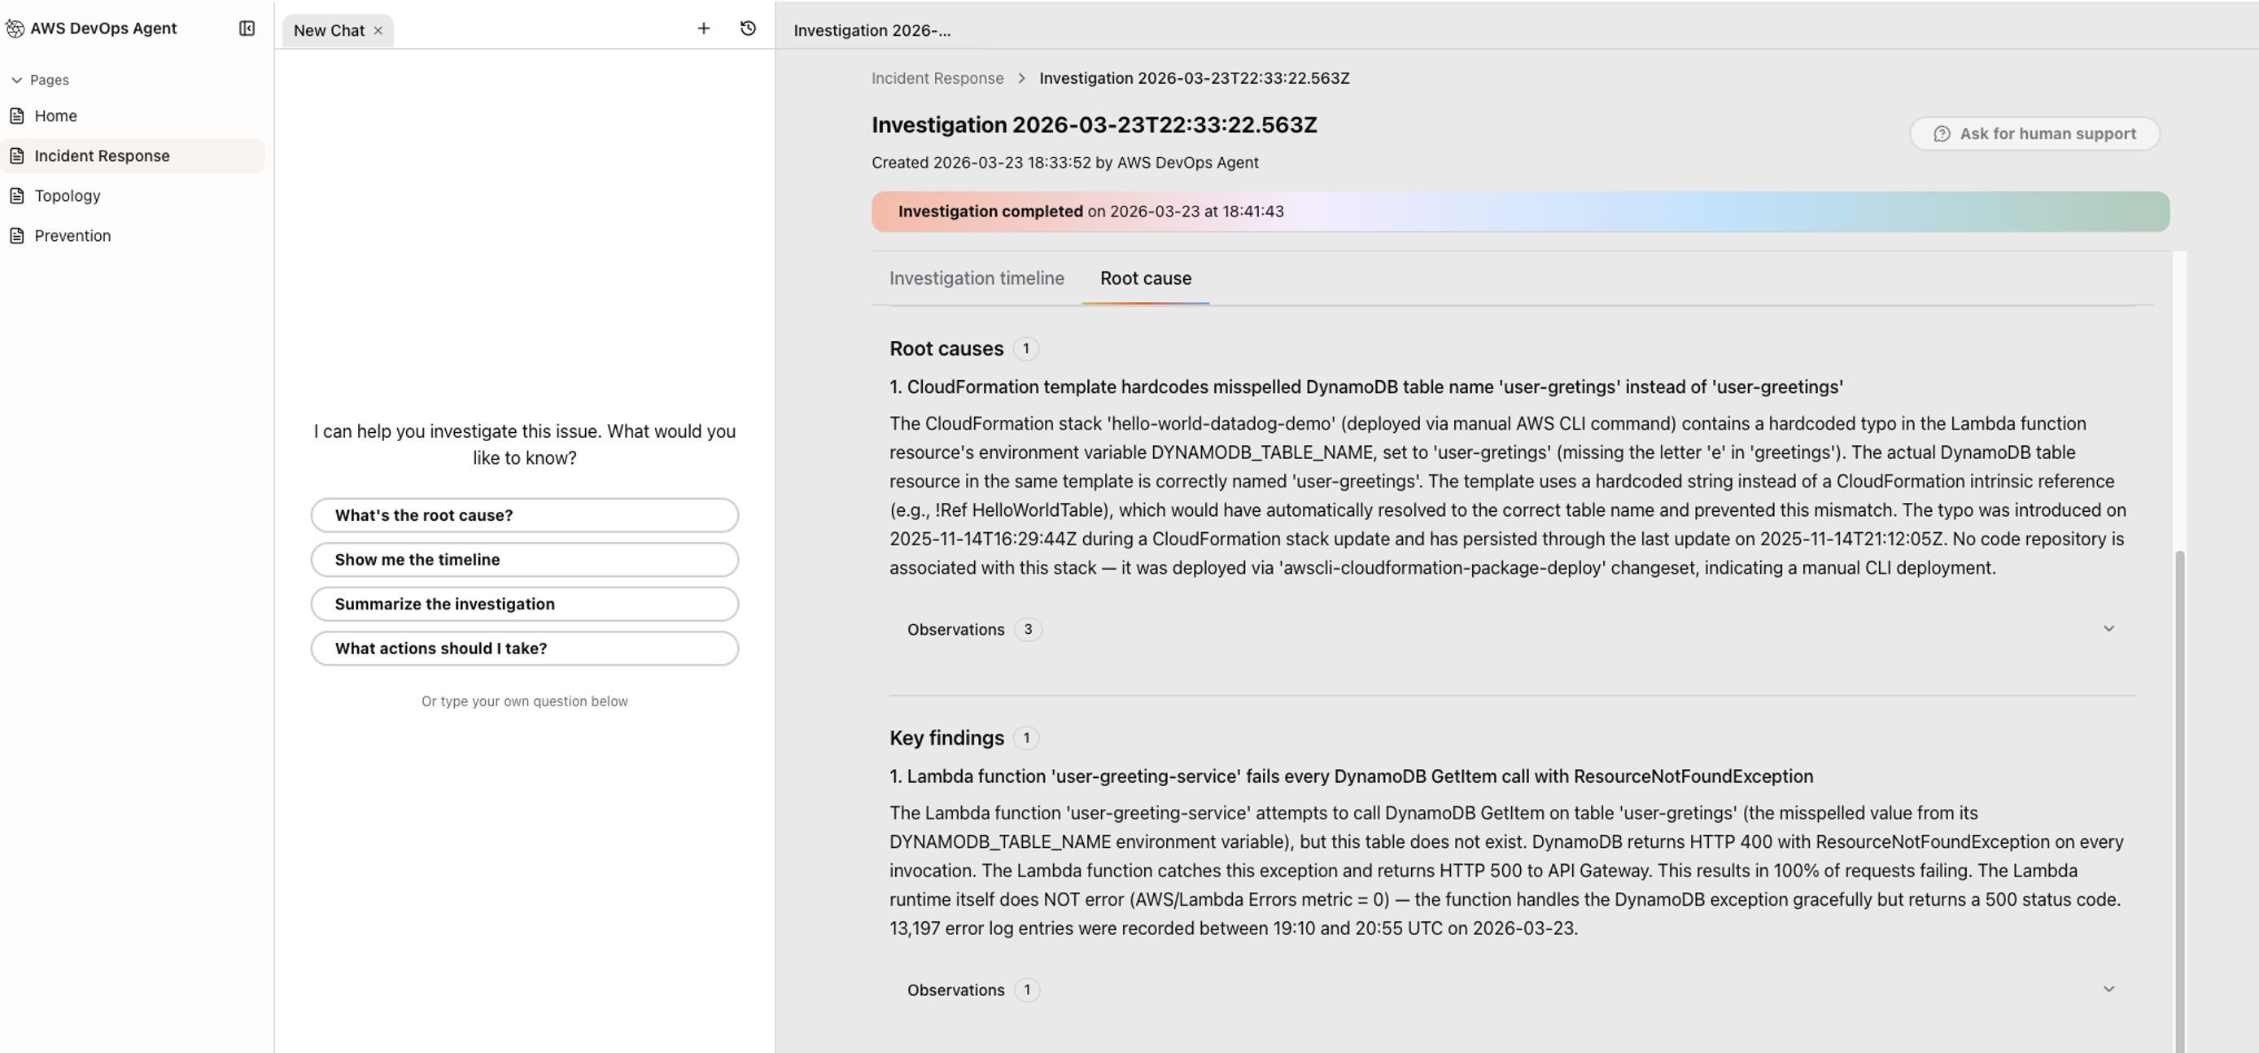2259x1053 pixels.
Task: Click the CloudFormation template misspelled table title
Action: 1366,387
